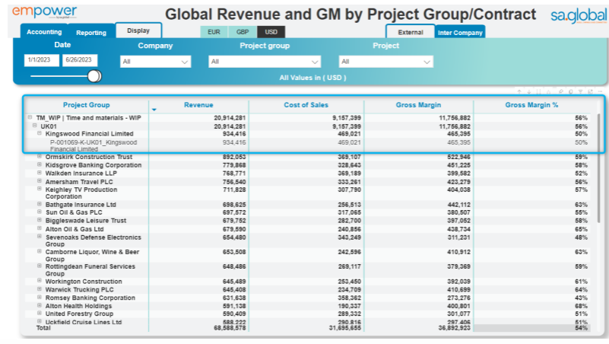Click the drill up arrow icon

coord(519,92)
